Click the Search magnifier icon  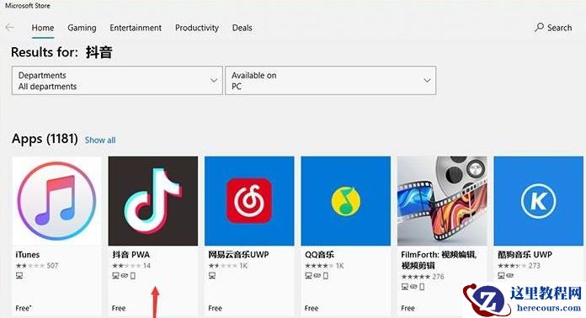(x=539, y=27)
